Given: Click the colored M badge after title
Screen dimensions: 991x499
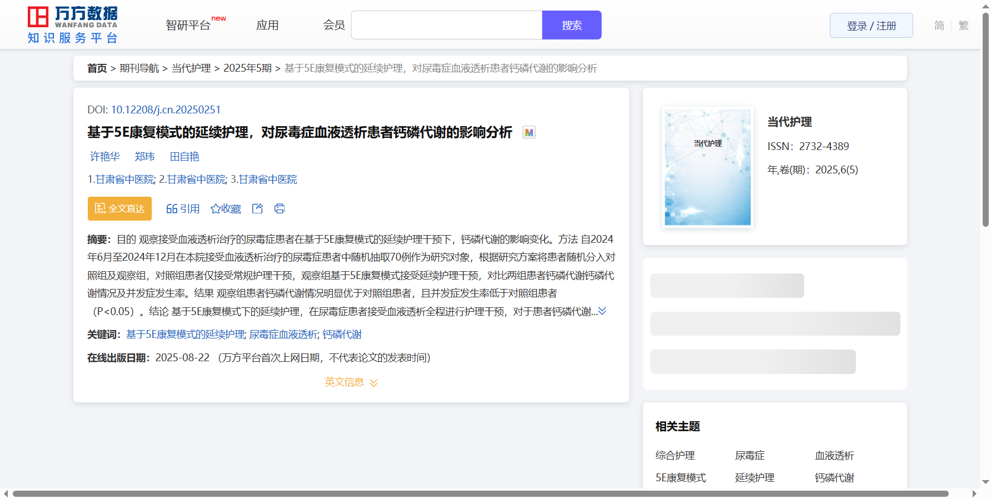Looking at the screenshot, I should tap(529, 132).
